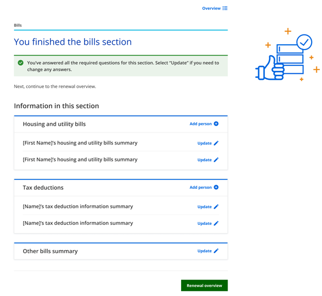Click Update text on second tax deduction row
Viewport: 322px width, 296px height.
tap(204, 223)
